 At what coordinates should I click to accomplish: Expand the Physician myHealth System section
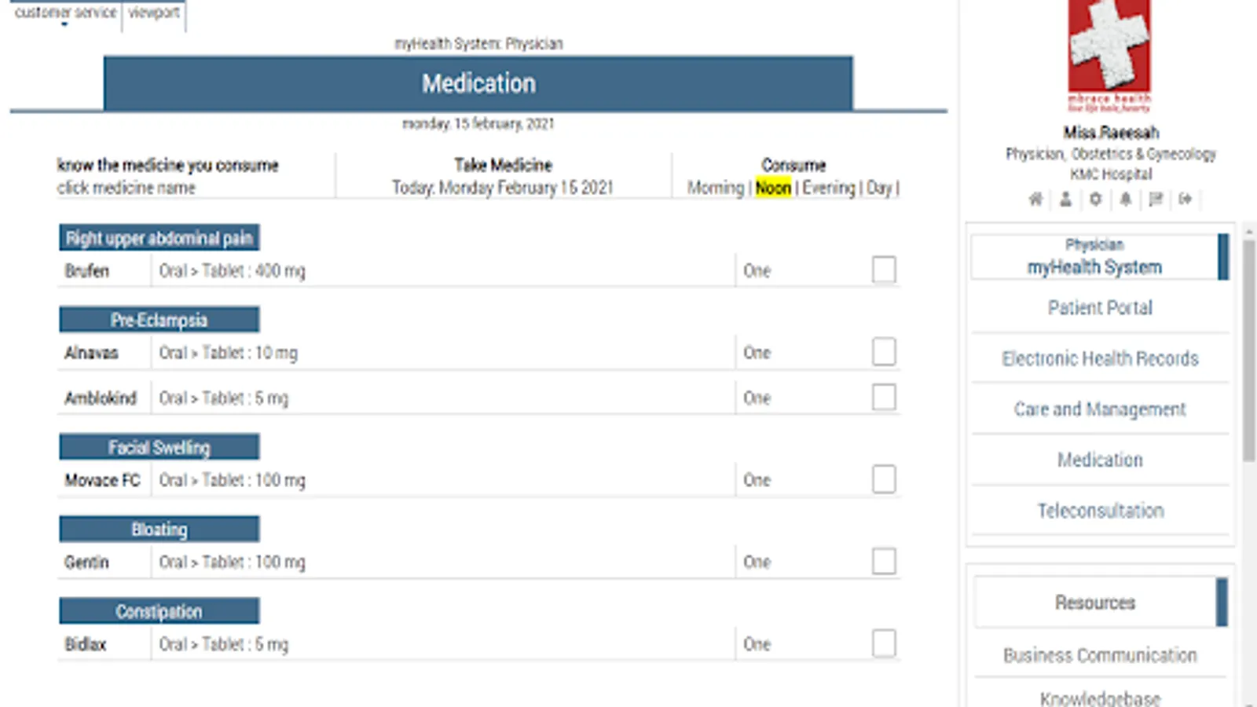pos(1094,257)
